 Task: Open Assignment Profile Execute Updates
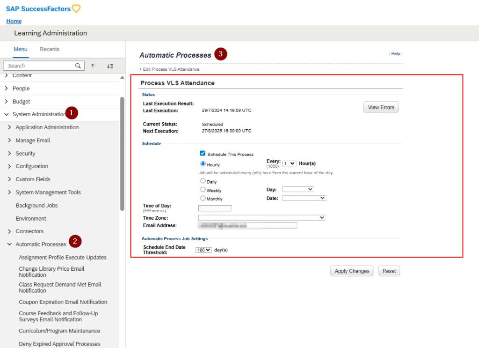click(63, 258)
